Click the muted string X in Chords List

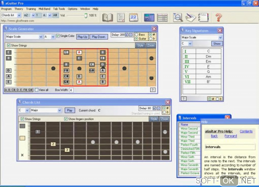[x=22, y=155]
